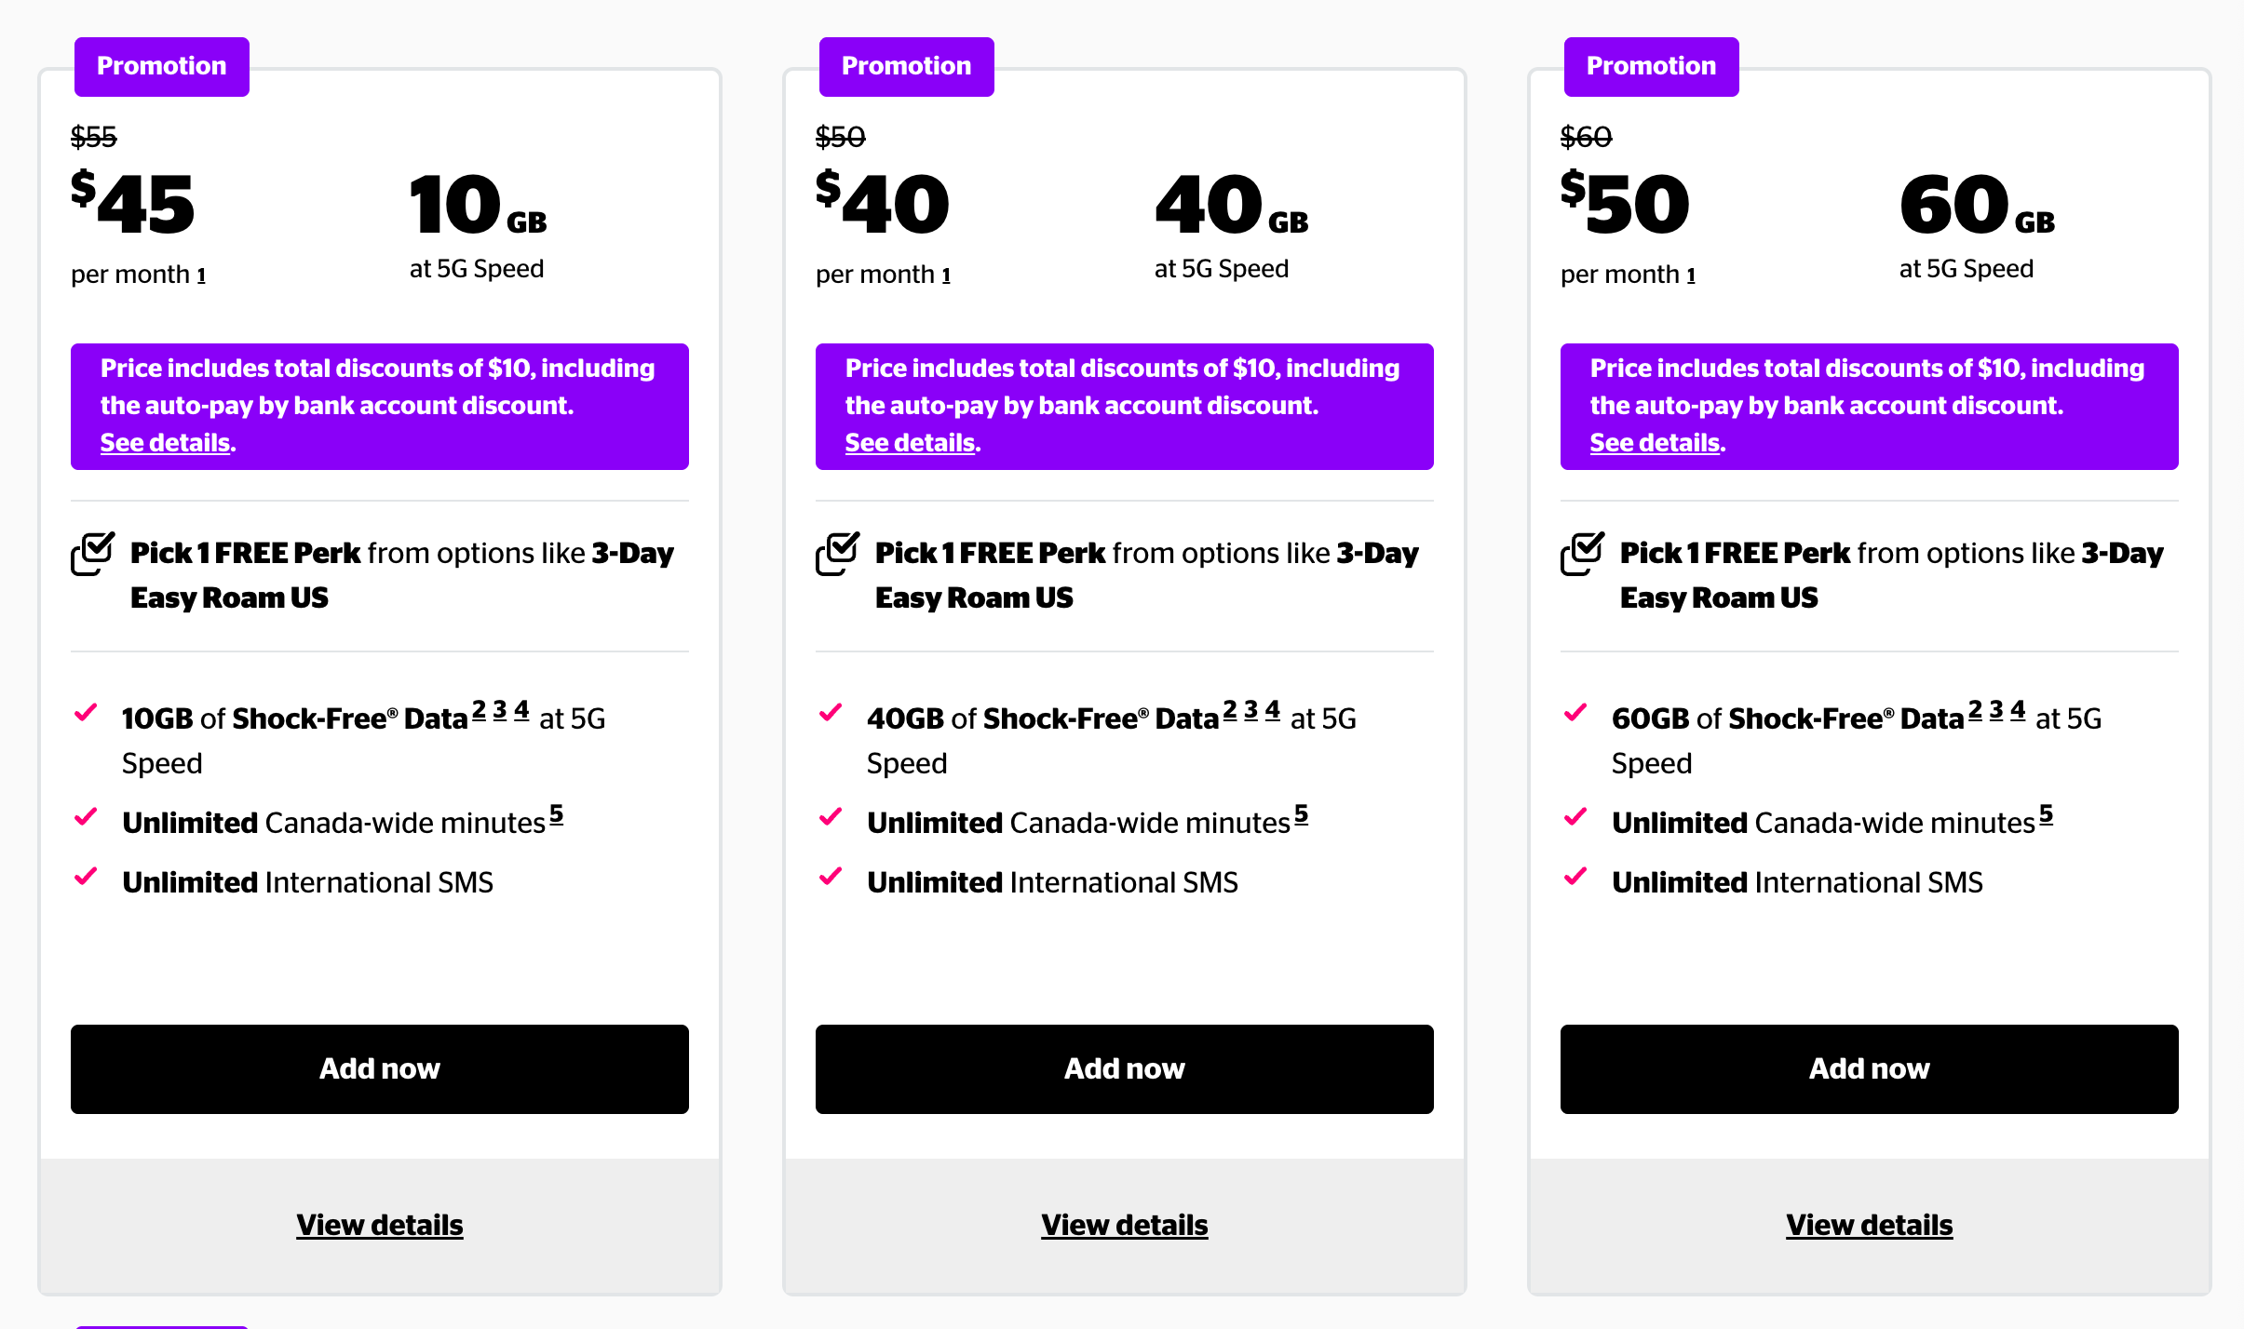Open See details link in the $45 plan banner
This screenshot has width=2244, height=1329.
[165, 443]
